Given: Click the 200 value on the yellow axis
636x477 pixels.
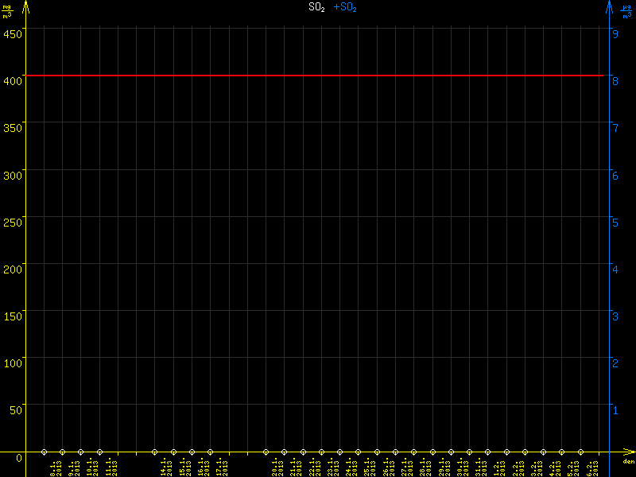Looking at the screenshot, I should point(12,269).
